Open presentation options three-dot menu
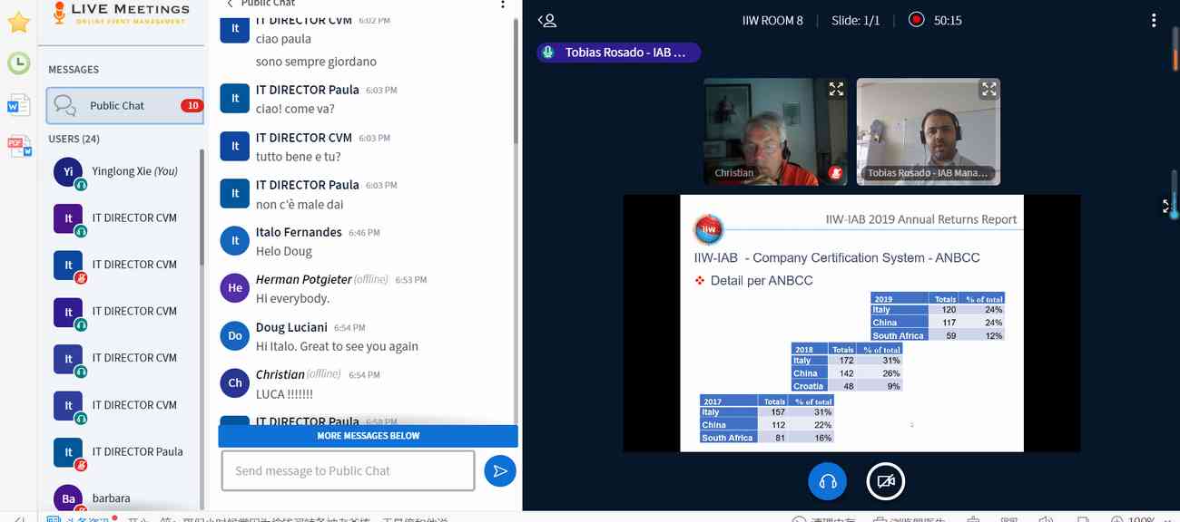 1154,20
